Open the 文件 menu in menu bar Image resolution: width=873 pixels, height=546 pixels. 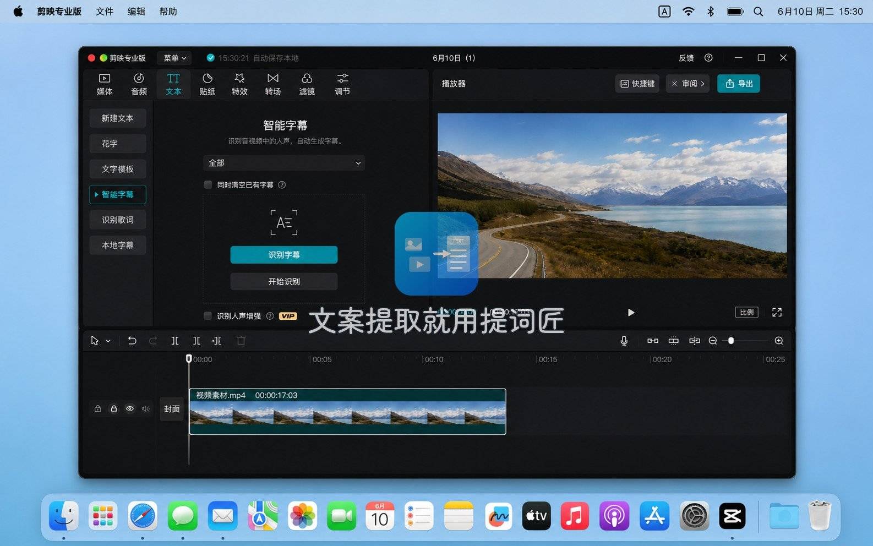coord(105,12)
